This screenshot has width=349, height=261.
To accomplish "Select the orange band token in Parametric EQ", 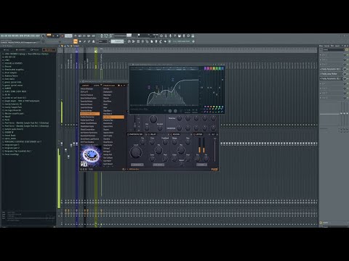I will click(x=211, y=69).
